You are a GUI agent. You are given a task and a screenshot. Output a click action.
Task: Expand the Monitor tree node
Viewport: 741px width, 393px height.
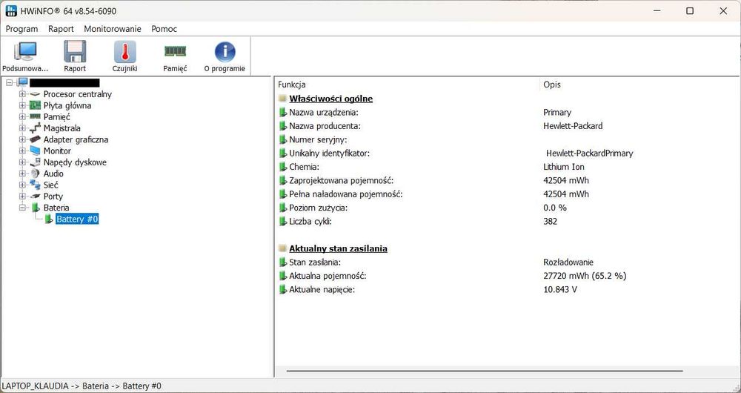point(22,151)
